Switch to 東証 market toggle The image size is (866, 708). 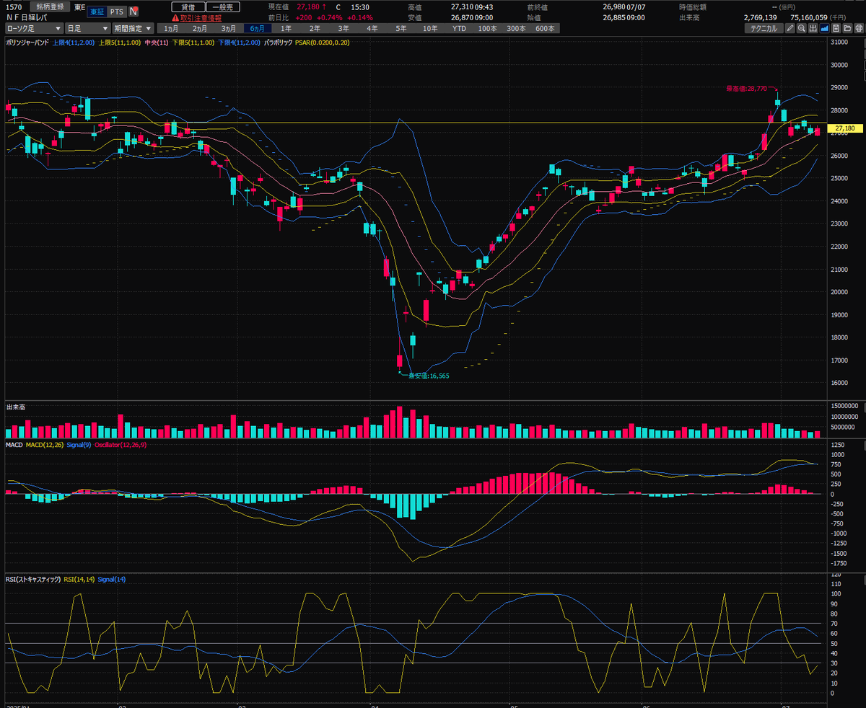96,12
